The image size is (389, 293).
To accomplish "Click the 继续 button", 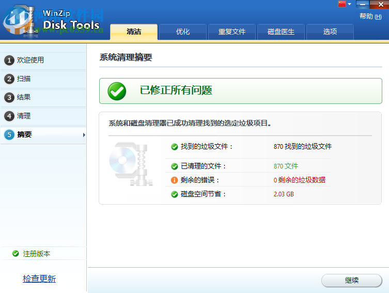I will point(351,281).
